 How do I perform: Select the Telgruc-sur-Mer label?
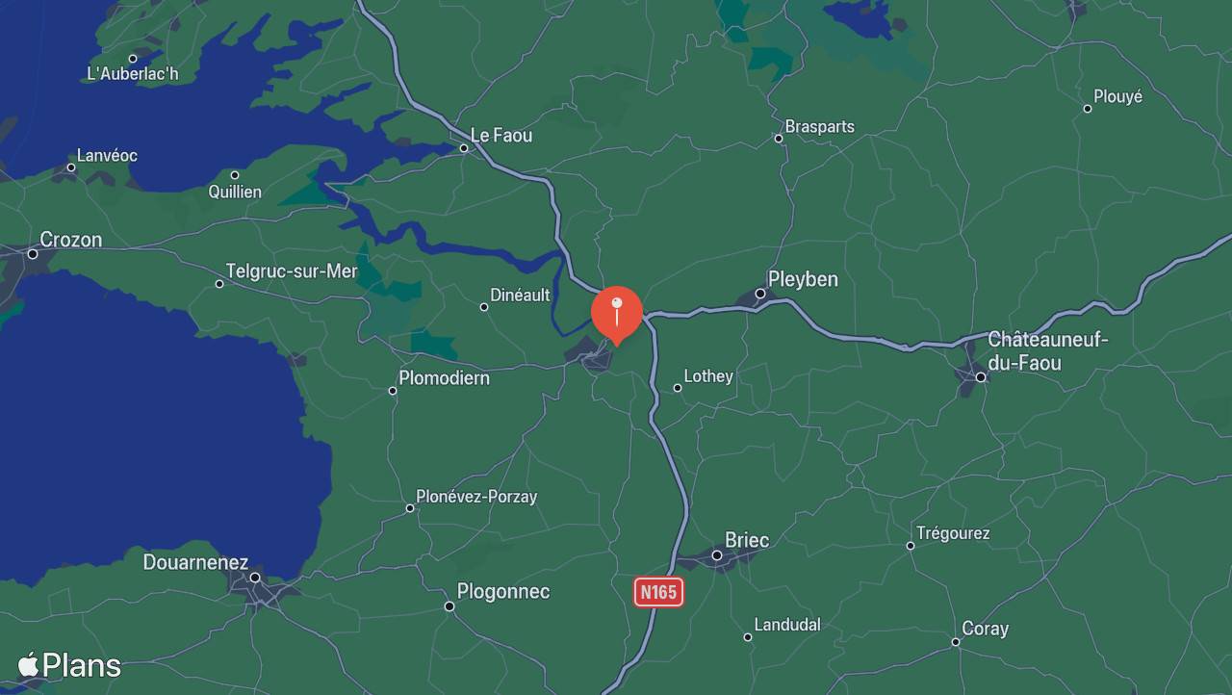coord(292,271)
